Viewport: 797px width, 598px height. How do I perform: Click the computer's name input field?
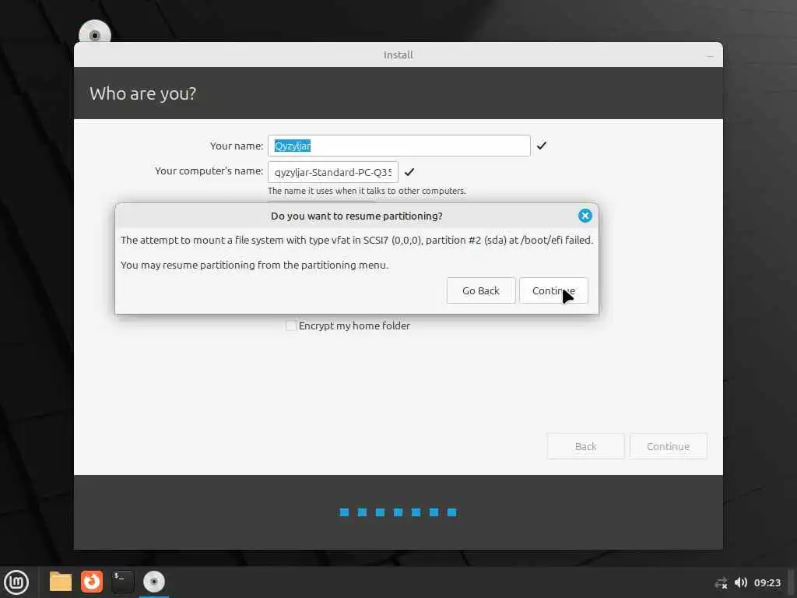[333, 172]
